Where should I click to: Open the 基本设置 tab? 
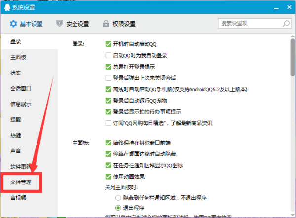click(x=26, y=24)
